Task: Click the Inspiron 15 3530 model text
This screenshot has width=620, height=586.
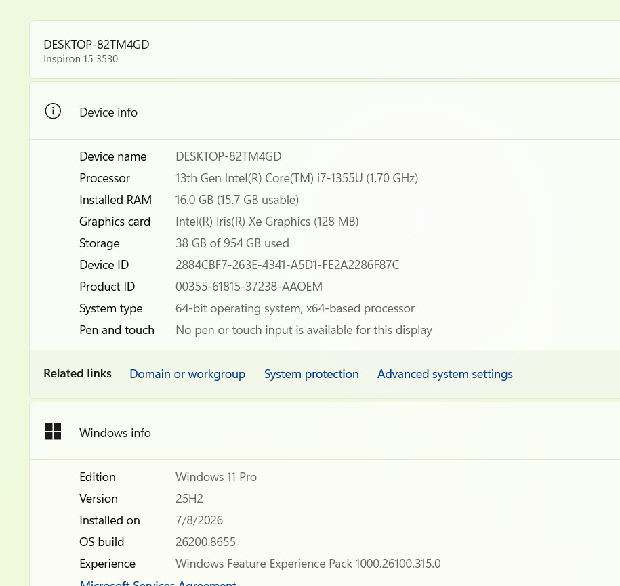Action: click(x=81, y=59)
